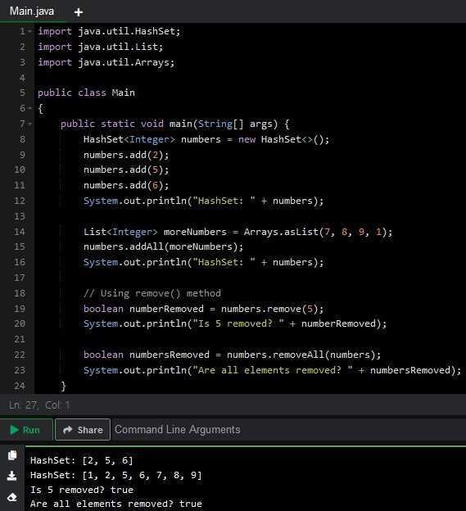
Task: Clear console with the eraser icon
Action: tap(12, 497)
